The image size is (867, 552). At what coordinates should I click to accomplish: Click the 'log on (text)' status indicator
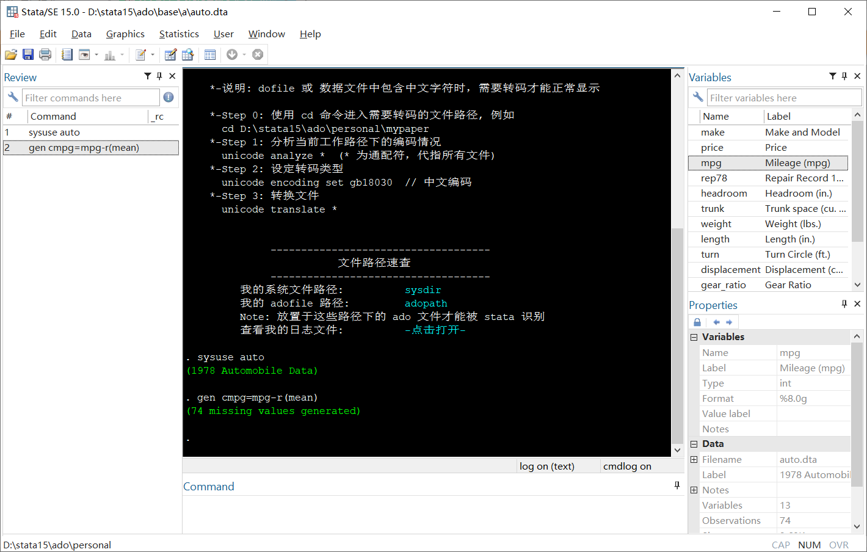[x=547, y=467]
